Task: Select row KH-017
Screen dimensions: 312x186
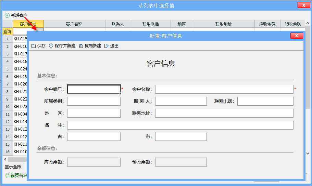Action: [x=20, y=54]
